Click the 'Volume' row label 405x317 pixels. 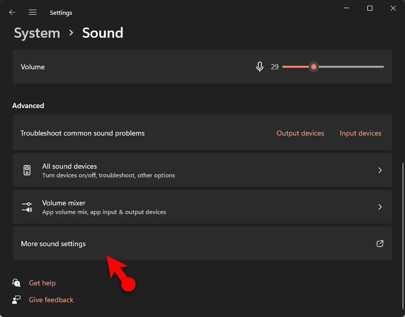coord(33,67)
